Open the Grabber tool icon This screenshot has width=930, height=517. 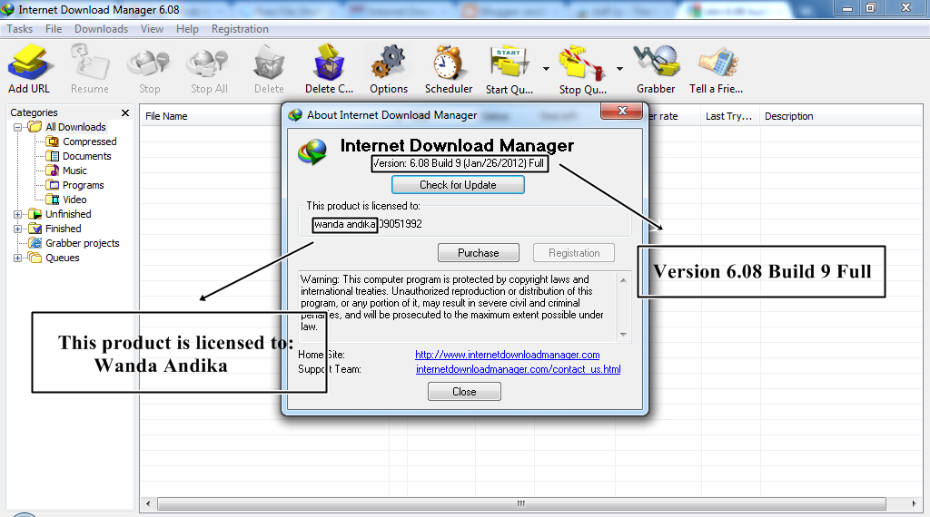pyautogui.click(x=656, y=63)
